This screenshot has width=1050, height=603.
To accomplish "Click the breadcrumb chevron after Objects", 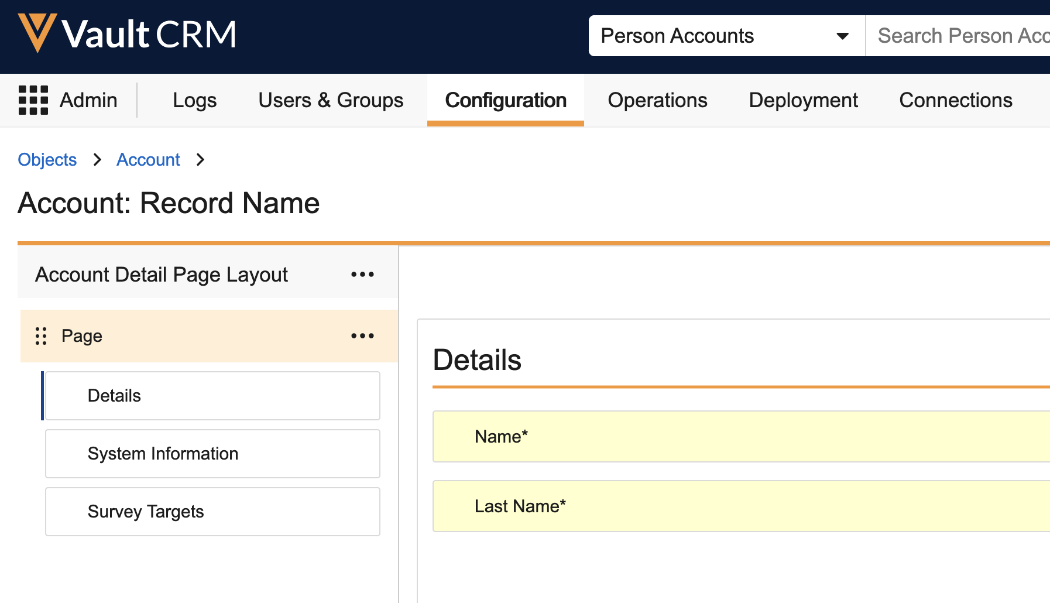I will (97, 160).
